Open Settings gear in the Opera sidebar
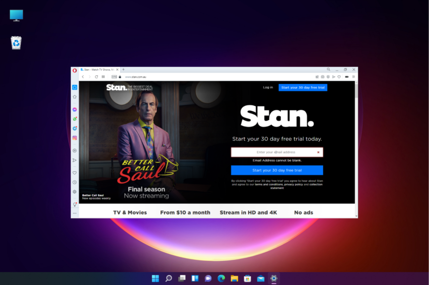Image resolution: width=429 pixels, height=285 pixels. pos(75,192)
